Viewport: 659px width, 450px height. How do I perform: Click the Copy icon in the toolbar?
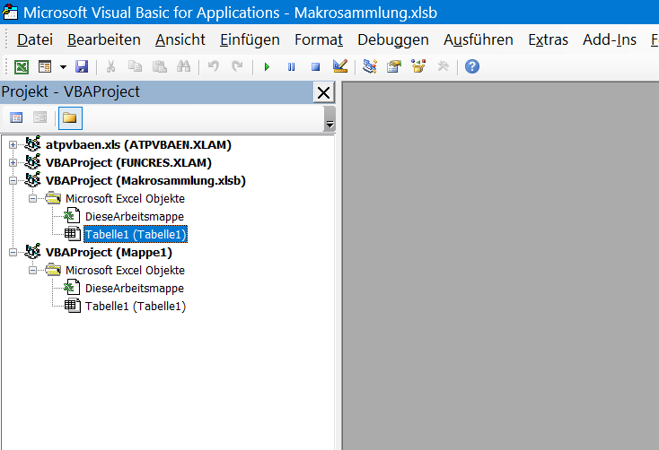135,66
